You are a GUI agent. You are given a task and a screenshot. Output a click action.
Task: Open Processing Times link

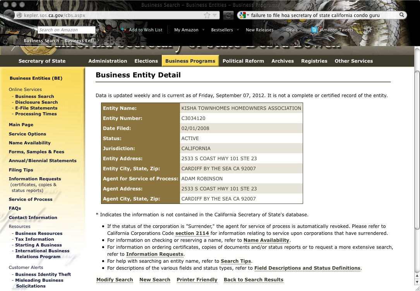pyautogui.click(x=36, y=114)
